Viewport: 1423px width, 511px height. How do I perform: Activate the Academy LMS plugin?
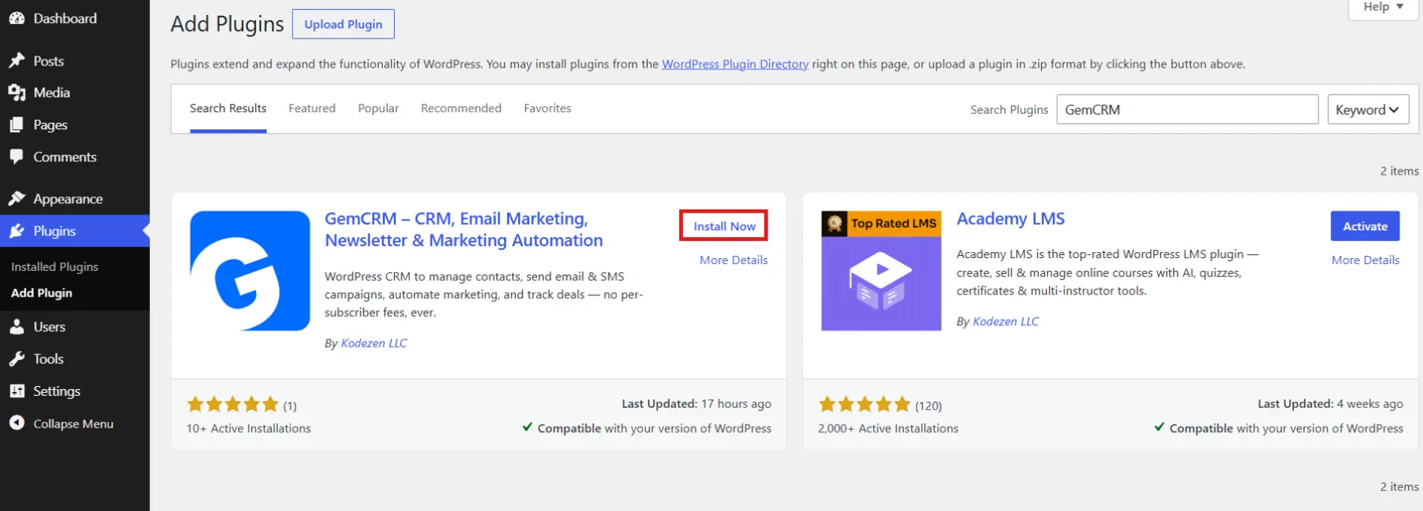(1365, 226)
